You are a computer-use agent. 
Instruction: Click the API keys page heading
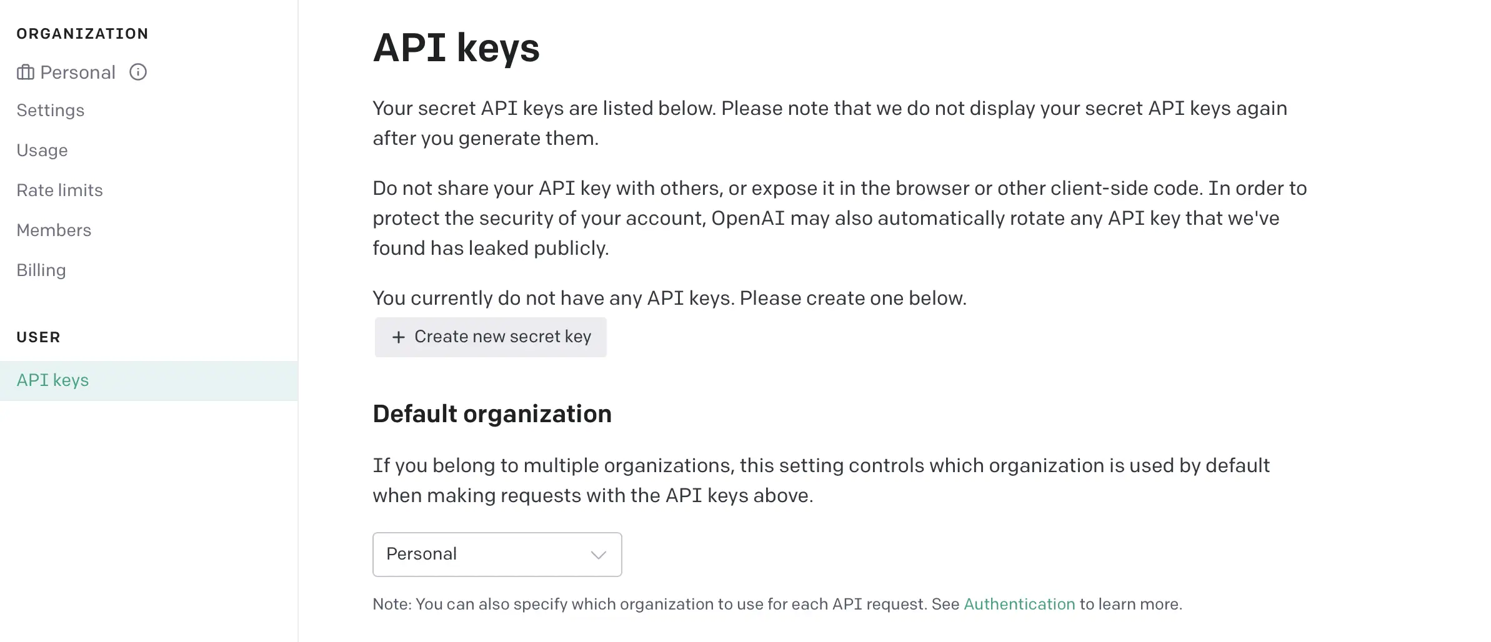point(456,48)
